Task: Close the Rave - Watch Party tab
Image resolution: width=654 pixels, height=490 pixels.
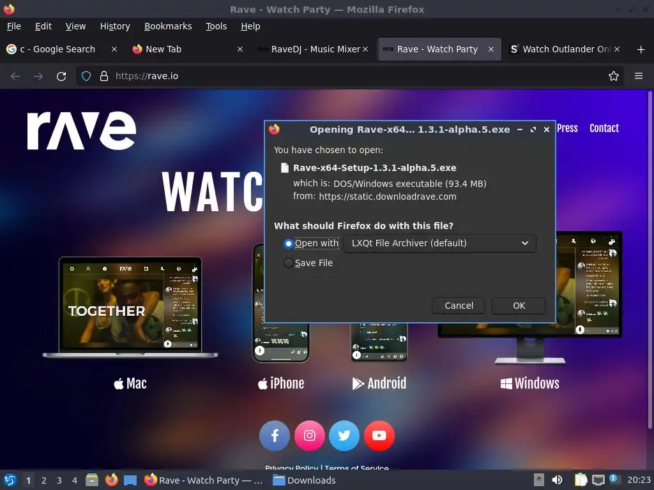Action: pos(491,49)
